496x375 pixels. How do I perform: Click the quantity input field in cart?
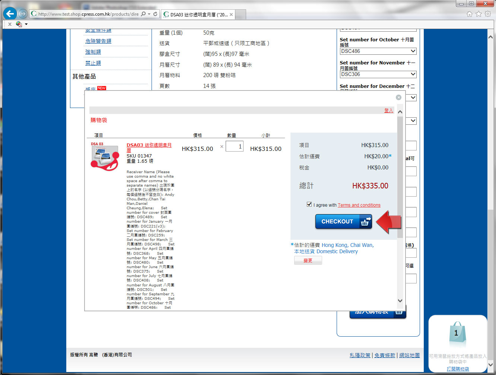coord(234,147)
